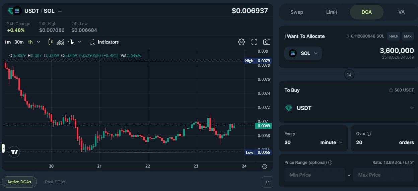Viewport: 418px width, 191px height.
Task: Swap the USDT / SOL pair direction icon
Action: coord(60,11)
